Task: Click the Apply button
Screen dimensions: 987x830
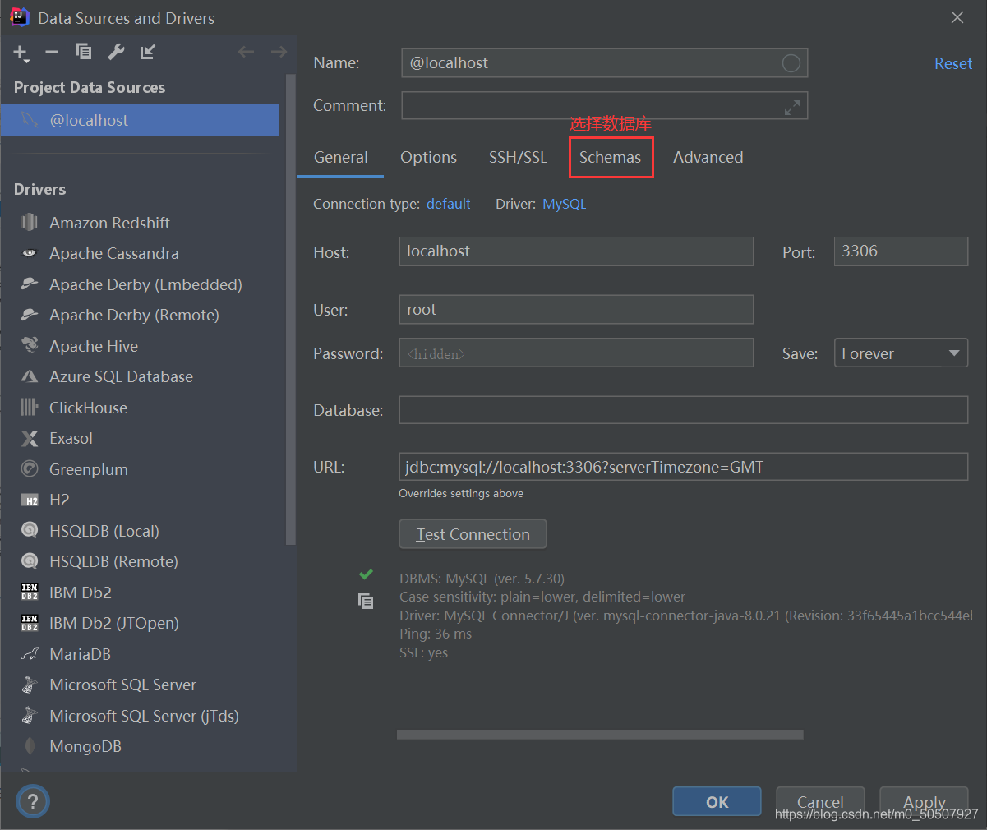Action: (924, 802)
